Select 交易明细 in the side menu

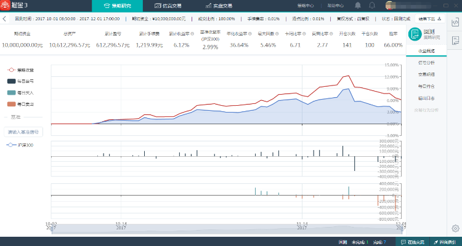pyautogui.click(x=426, y=74)
